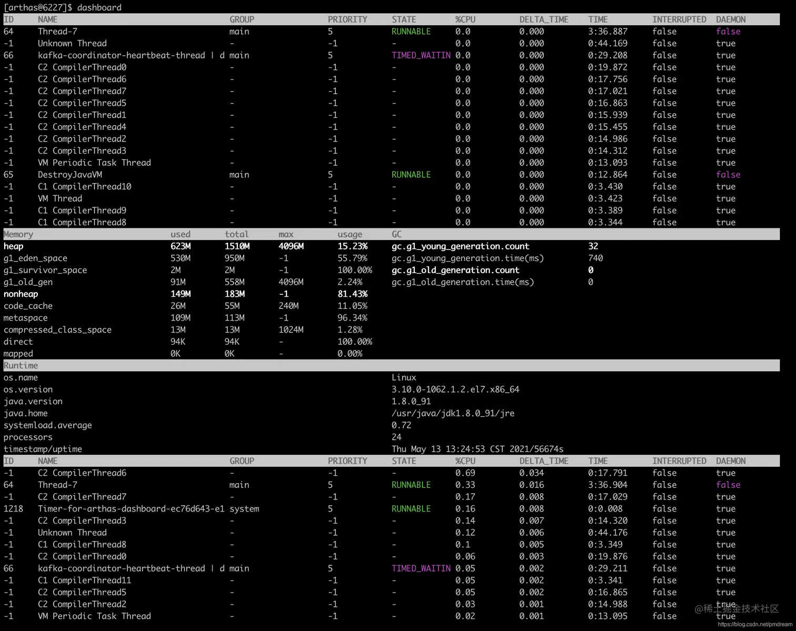Select 'gc.g1_old_generation.time(ms)' label
796x631 pixels.
(x=463, y=282)
